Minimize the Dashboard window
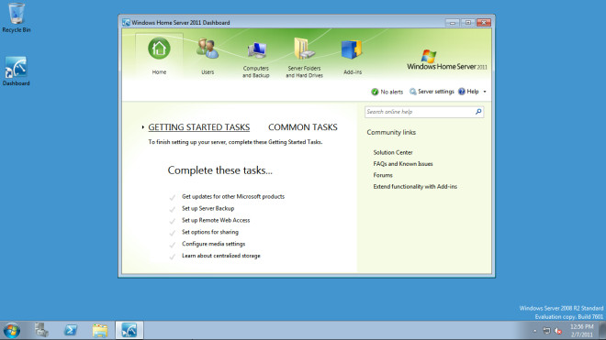 (452, 22)
